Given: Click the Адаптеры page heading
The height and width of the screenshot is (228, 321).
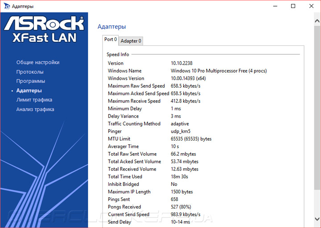Looking at the screenshot, I should coord(112,27).
